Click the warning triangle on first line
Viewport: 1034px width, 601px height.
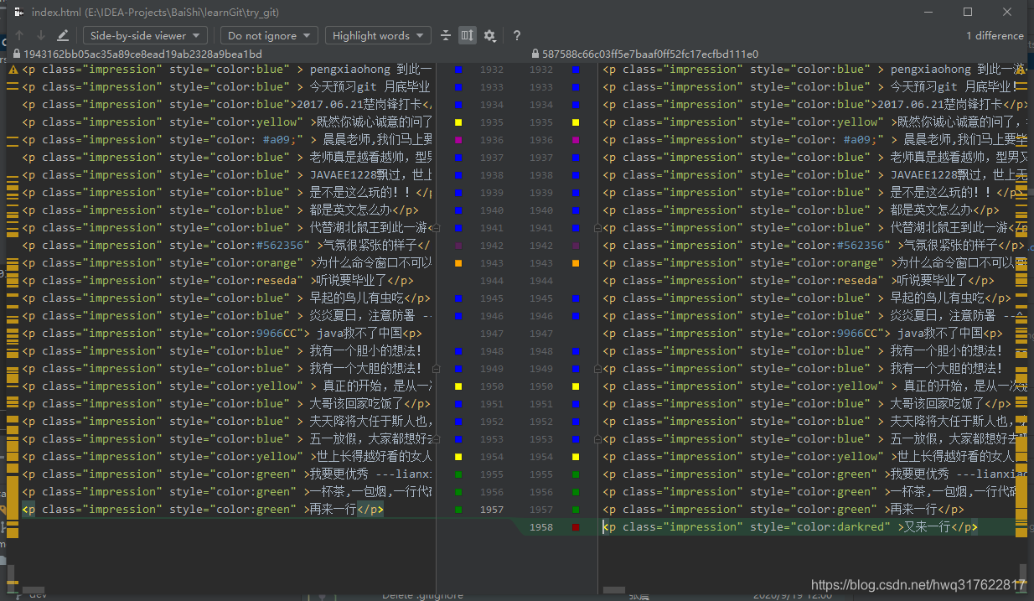[13, 70]
